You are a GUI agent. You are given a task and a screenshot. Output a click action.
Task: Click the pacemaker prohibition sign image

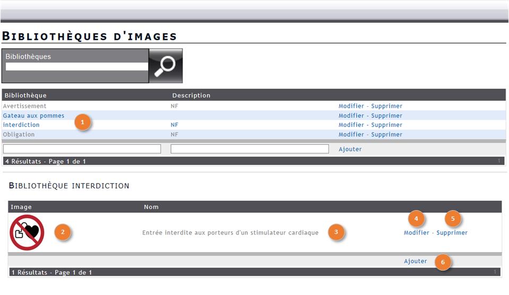pos(27,233)
